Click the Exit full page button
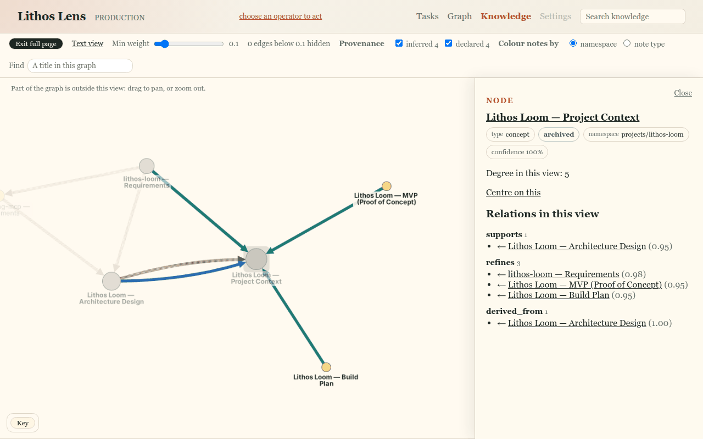 point(36,44)
